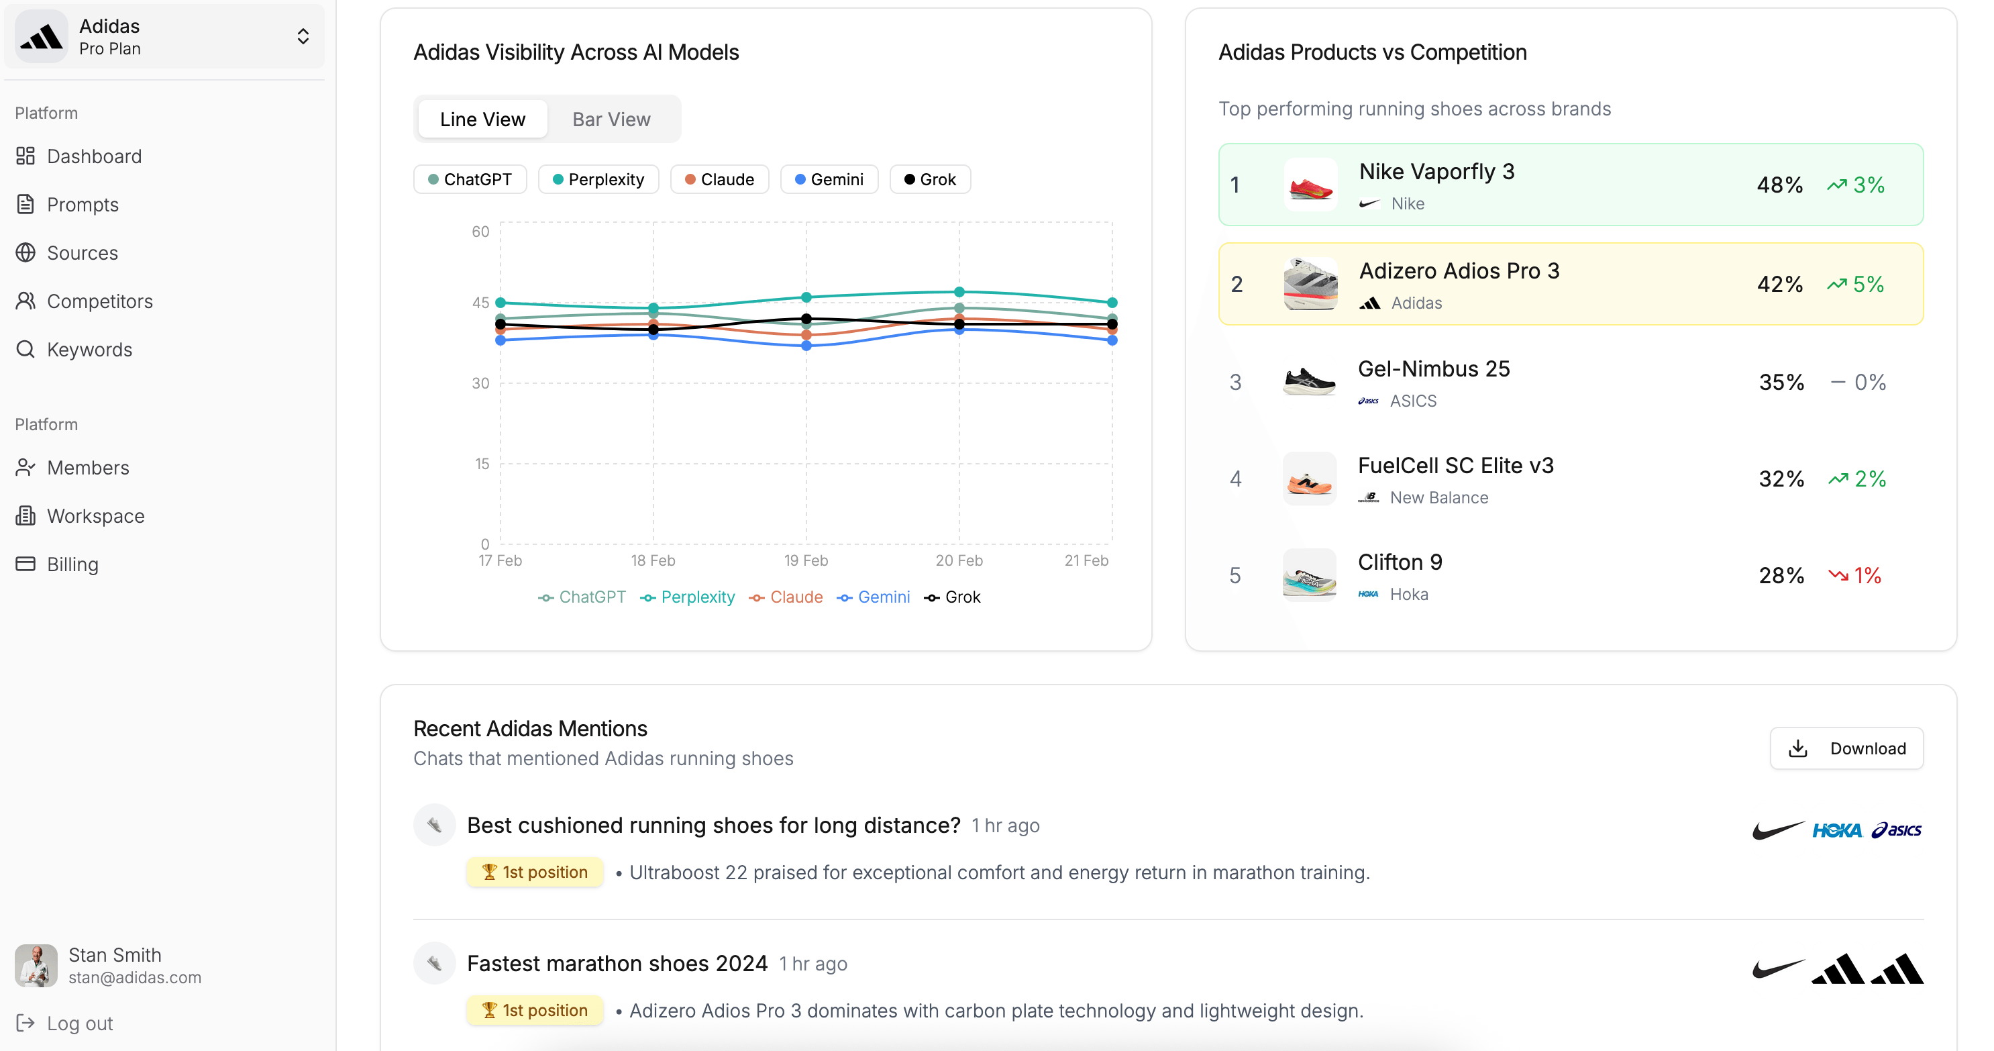
Task: Toggle the Grok filter chip
Action: pos(930,179)
